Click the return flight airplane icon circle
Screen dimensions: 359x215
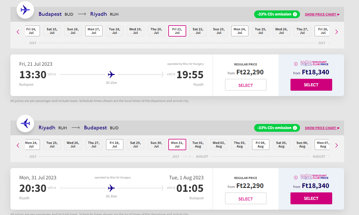25,123
